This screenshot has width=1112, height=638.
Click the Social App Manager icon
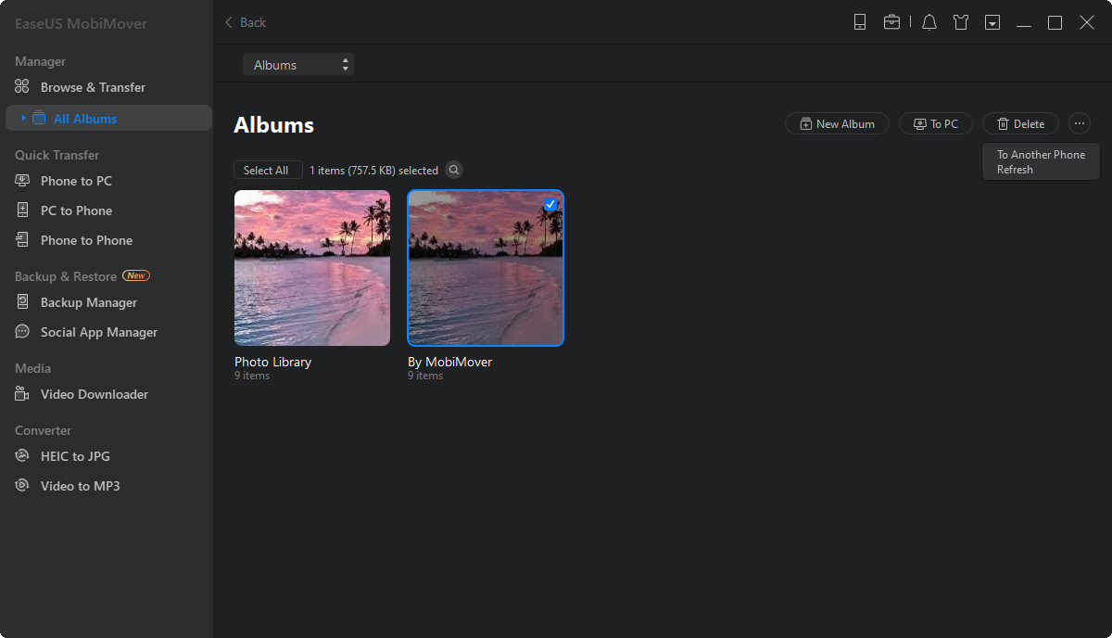(22, 332)
